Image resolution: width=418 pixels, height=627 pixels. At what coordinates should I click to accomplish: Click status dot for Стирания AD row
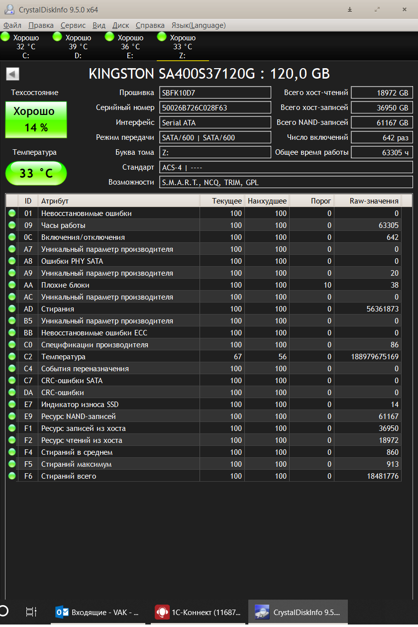pos(12,309)
